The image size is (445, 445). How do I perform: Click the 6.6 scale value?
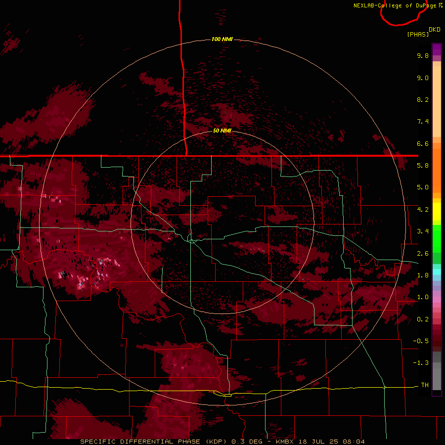click(x=423, y=143)
